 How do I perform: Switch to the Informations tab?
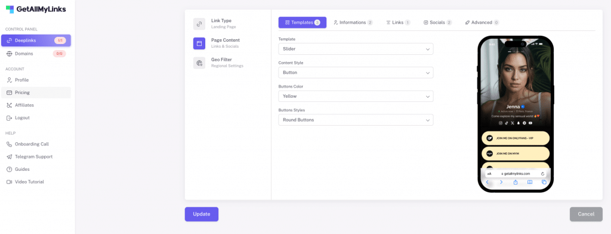click(x=353, y=23)
